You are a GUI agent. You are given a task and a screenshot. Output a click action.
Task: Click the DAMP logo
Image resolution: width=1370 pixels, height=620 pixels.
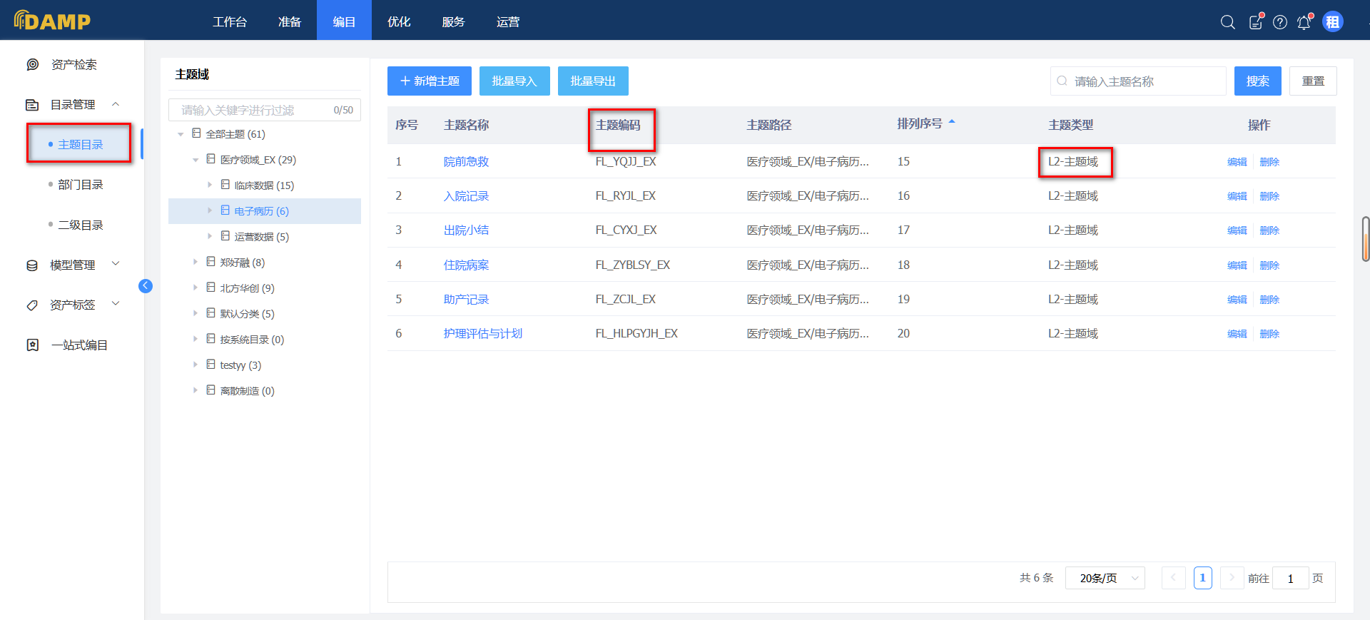pyautogui.click(x=53, y=21)
